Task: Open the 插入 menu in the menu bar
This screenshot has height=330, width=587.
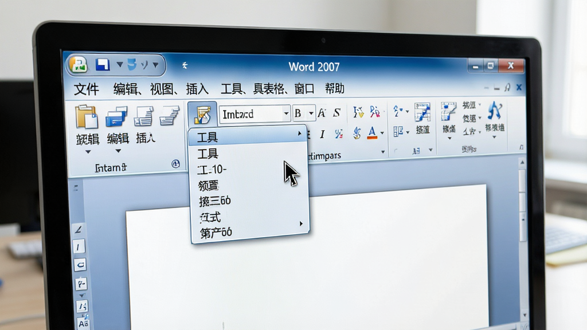Action: tap(197, 89)
